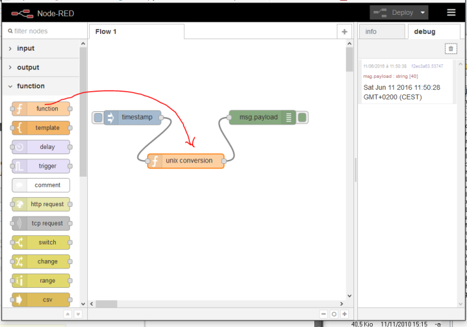Add a new flow tab with plus
The height and width of the screenshot is (327, 467).
click(x=344, y=31)
